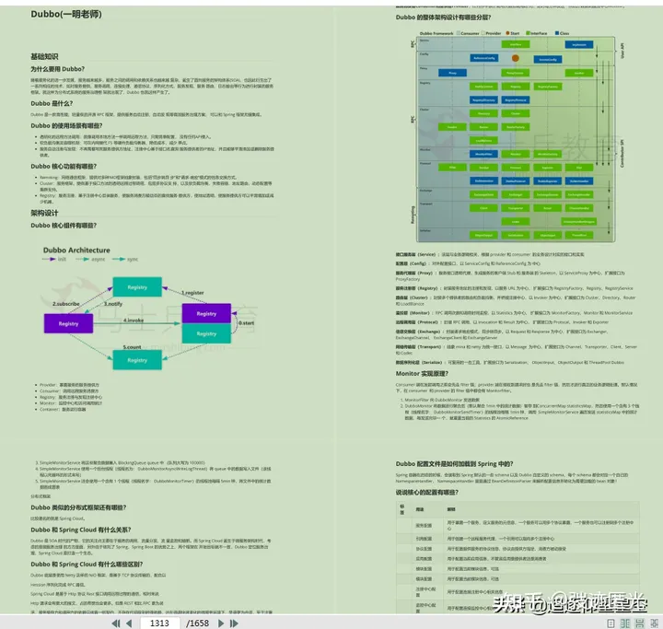
Task: Click the configuration table header row
Action: pyautogui.click(x=518, y=509)
